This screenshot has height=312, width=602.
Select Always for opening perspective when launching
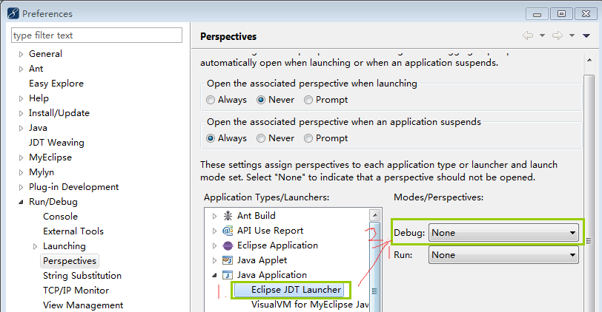(211, 100)
